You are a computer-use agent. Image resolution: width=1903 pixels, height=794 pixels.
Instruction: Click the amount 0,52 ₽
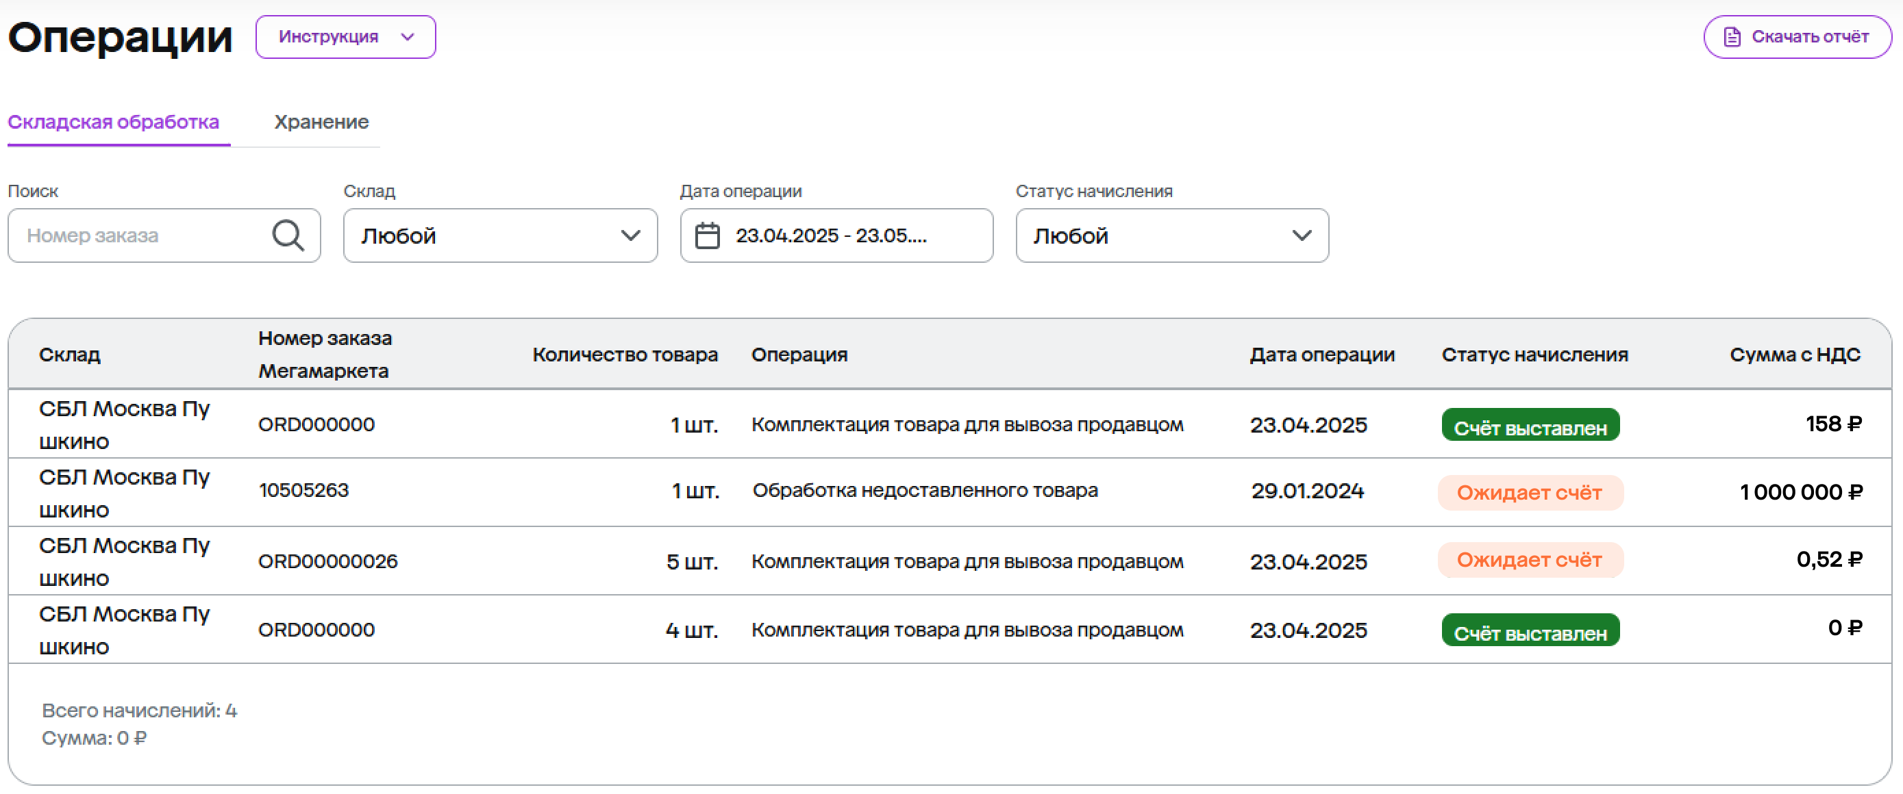1829,559
